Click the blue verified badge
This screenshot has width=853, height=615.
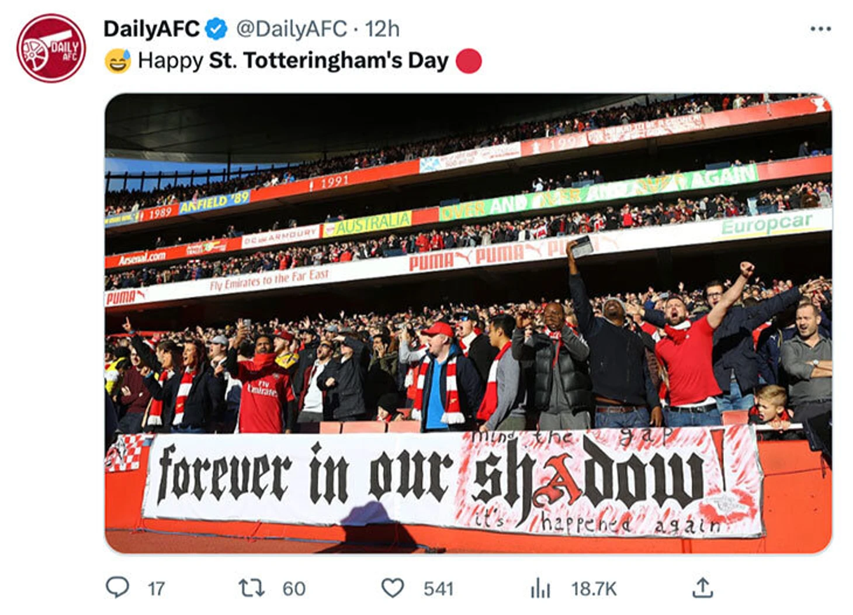(217, 29)
